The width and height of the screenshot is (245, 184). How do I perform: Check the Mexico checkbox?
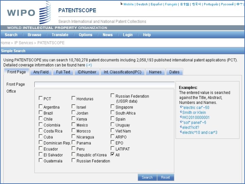coord(73,124)
